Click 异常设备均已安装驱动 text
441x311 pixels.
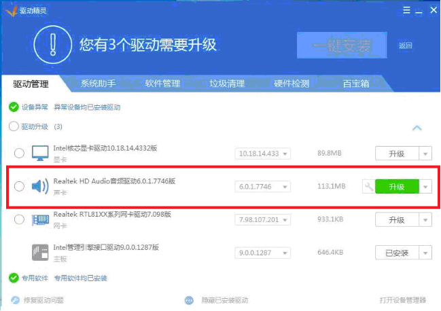tap(87, 107)
